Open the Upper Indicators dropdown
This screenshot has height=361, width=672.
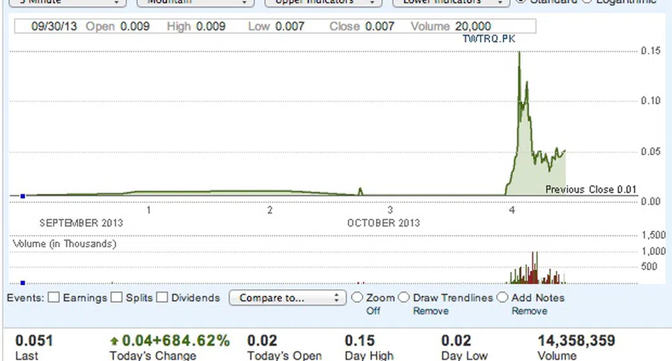point(322,2)
